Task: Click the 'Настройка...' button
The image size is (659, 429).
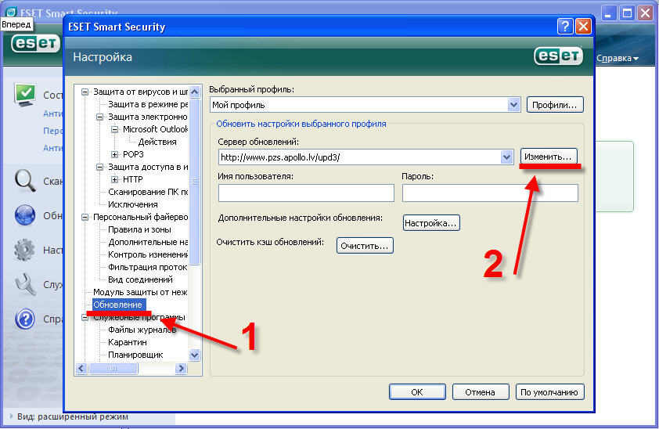Action: click(x=431, y=223)
